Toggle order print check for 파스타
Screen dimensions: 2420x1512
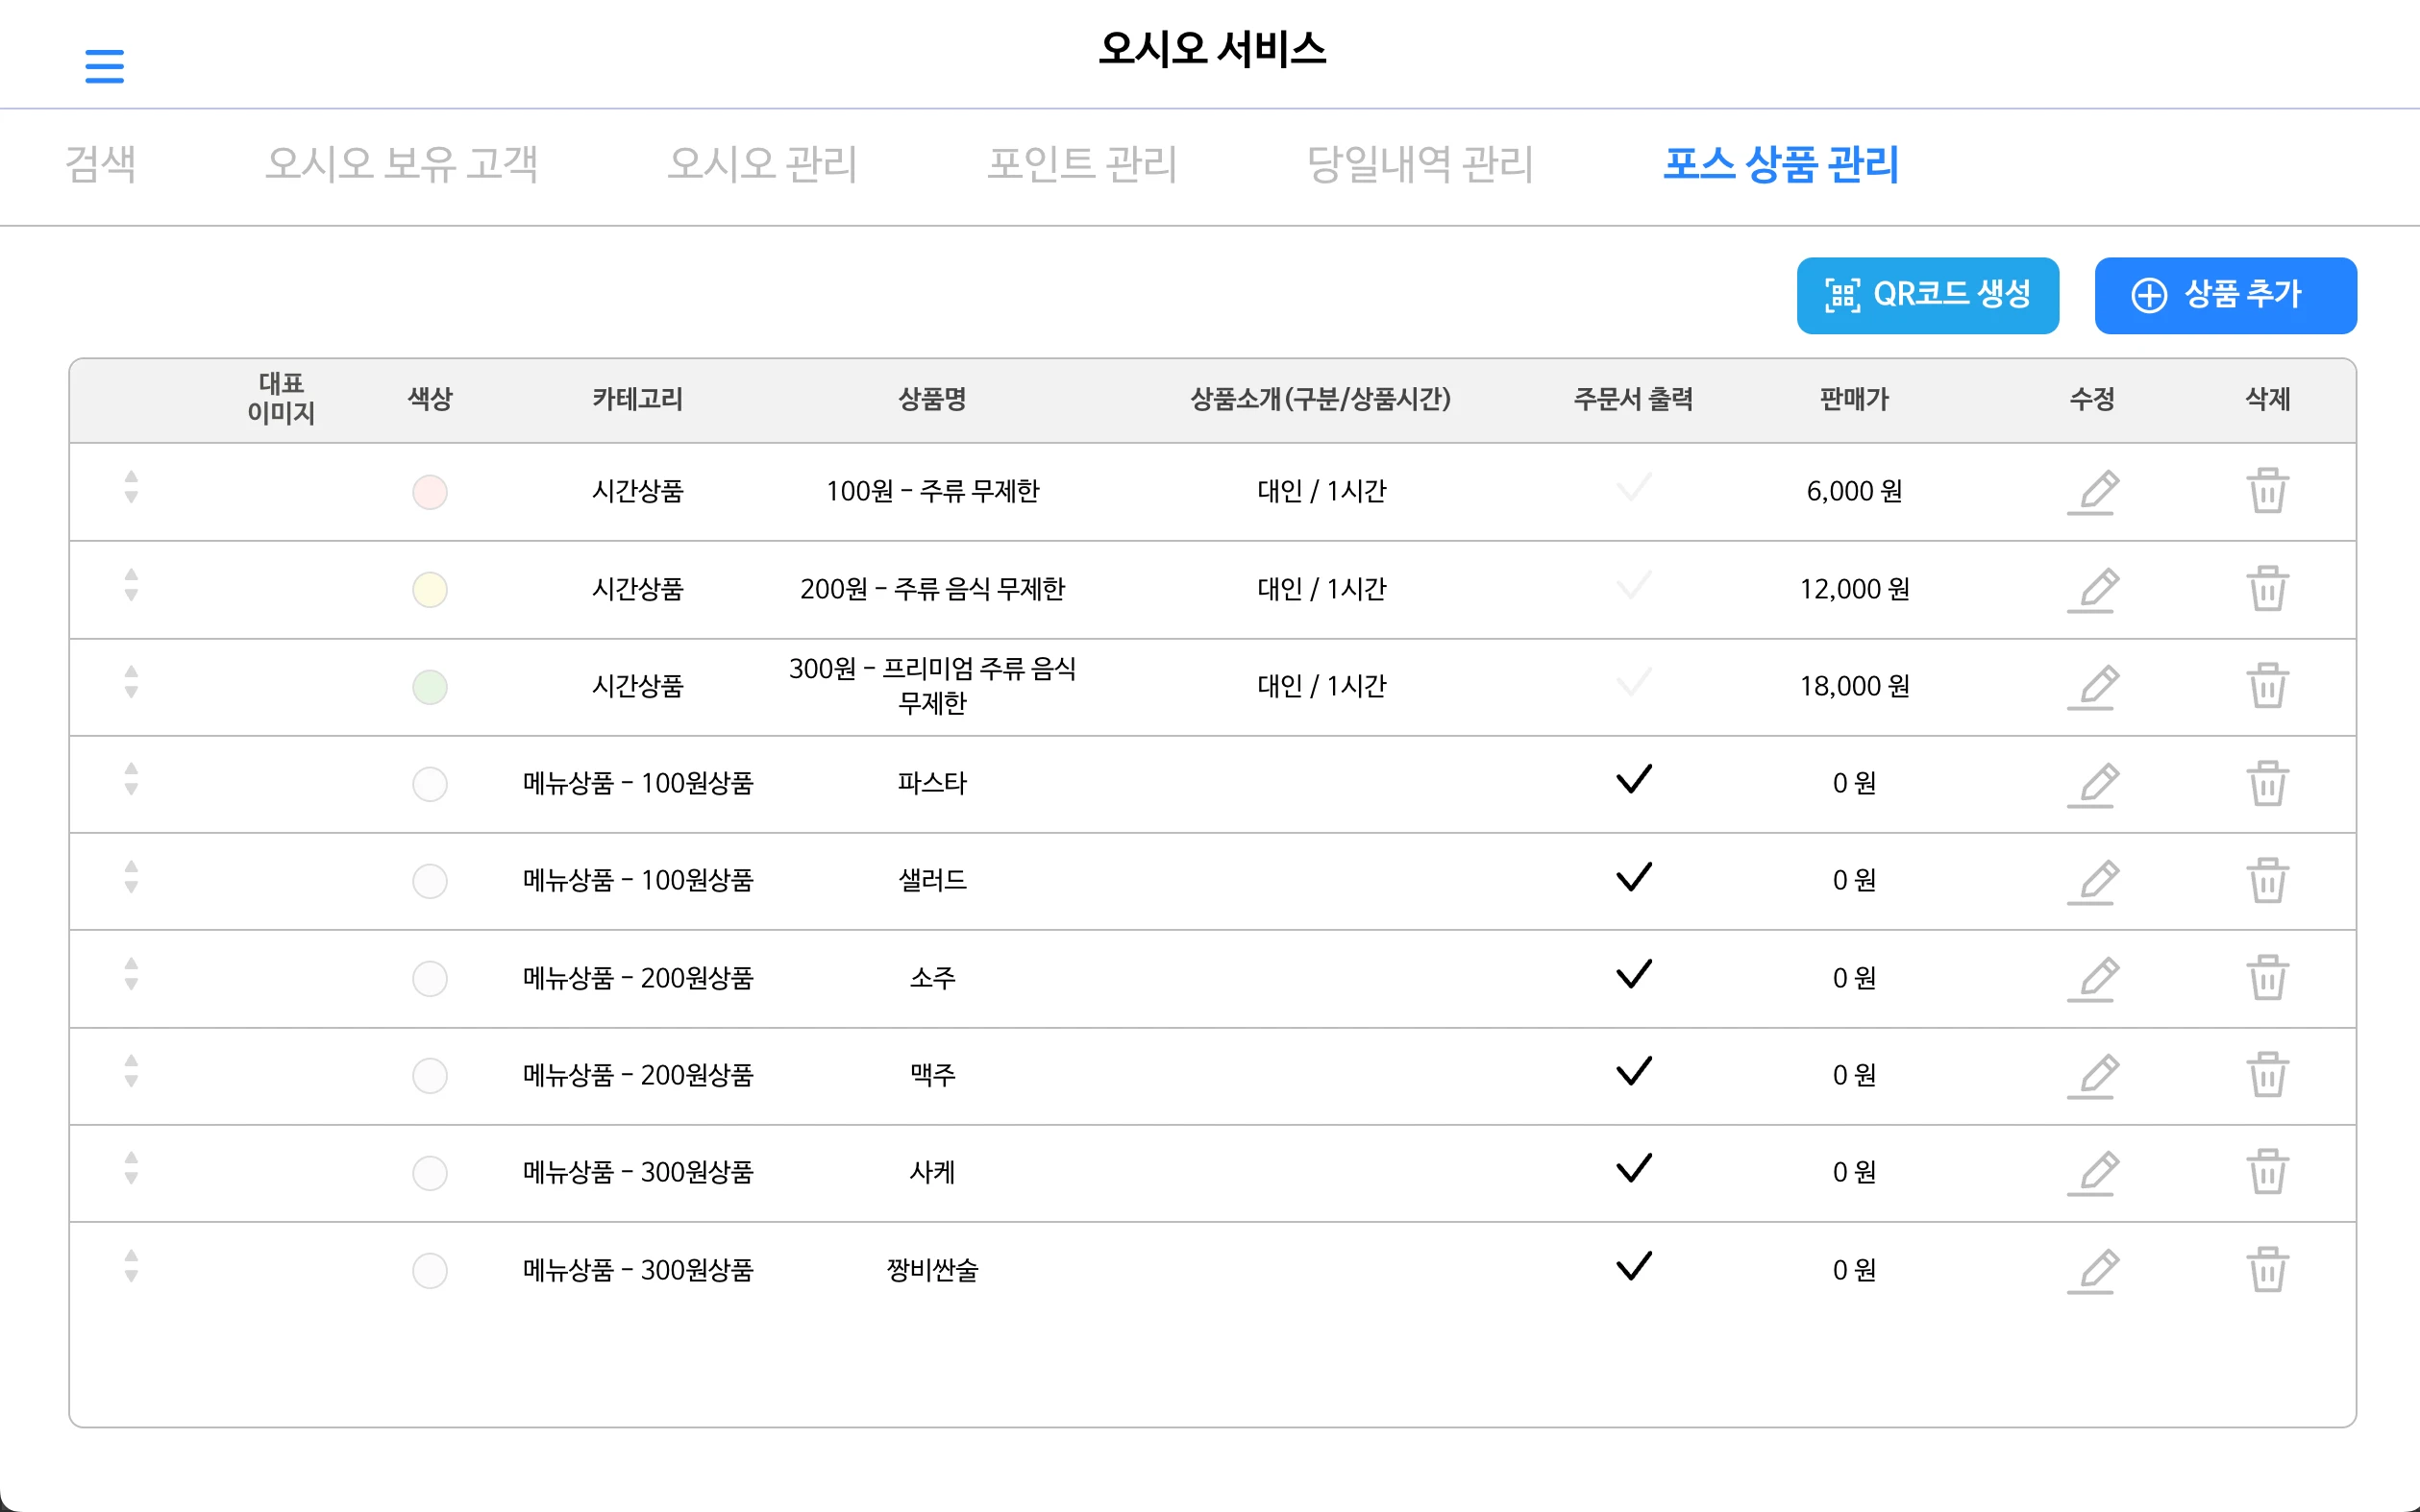pos(1634,780)
